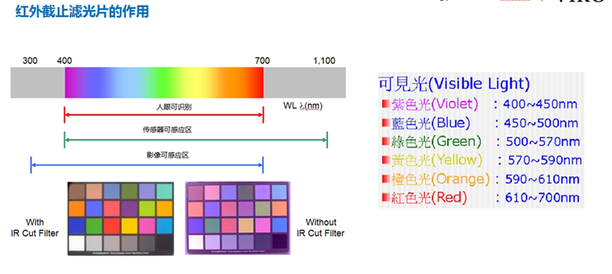This screenshot has height=274, width=612.
Task: Select the slide title 红外截止滤光片的作用
Action: pos(82,11)
